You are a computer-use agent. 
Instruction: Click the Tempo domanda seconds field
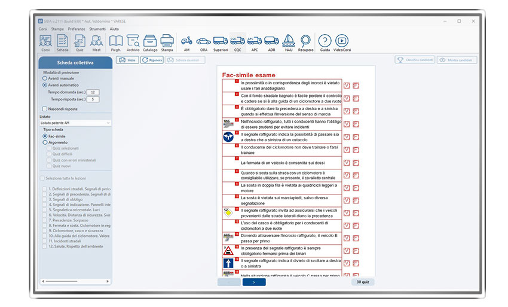94,92
